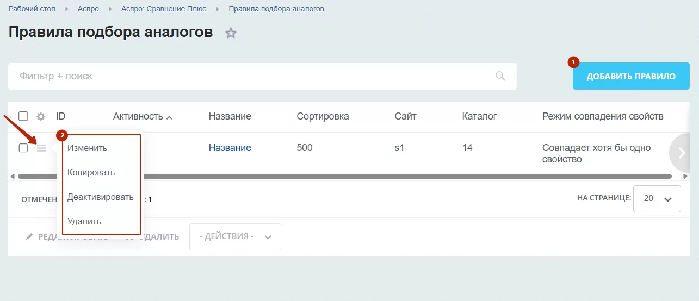
Task: Open the Название rule link
Action: coord(230,148)
